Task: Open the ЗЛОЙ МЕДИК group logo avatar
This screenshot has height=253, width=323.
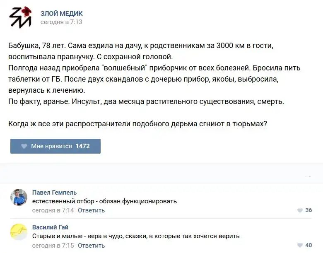Action: 21,17
